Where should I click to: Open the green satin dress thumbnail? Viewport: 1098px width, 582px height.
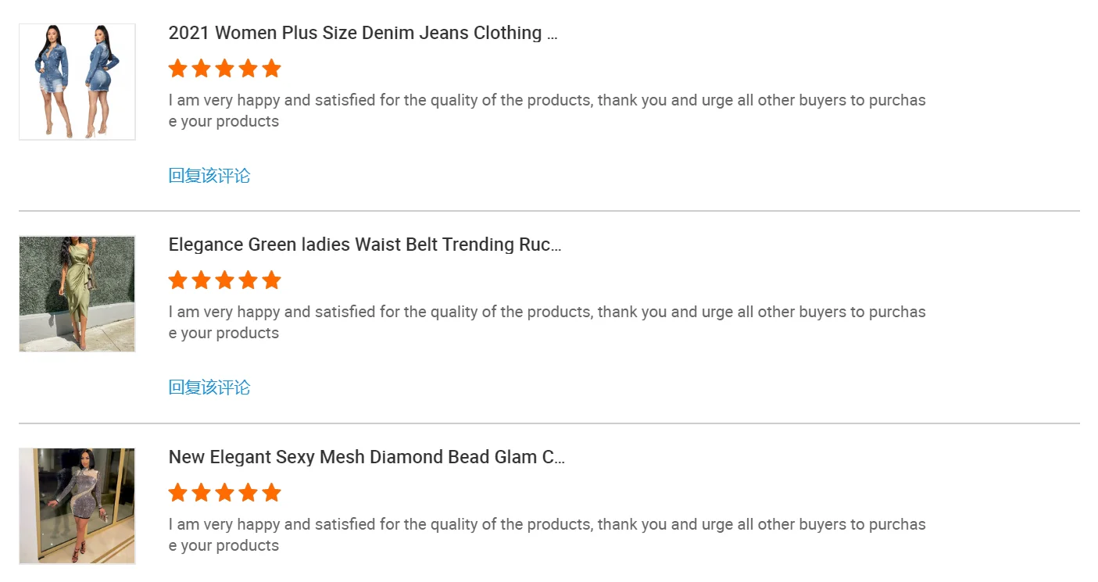click(77, 294)
